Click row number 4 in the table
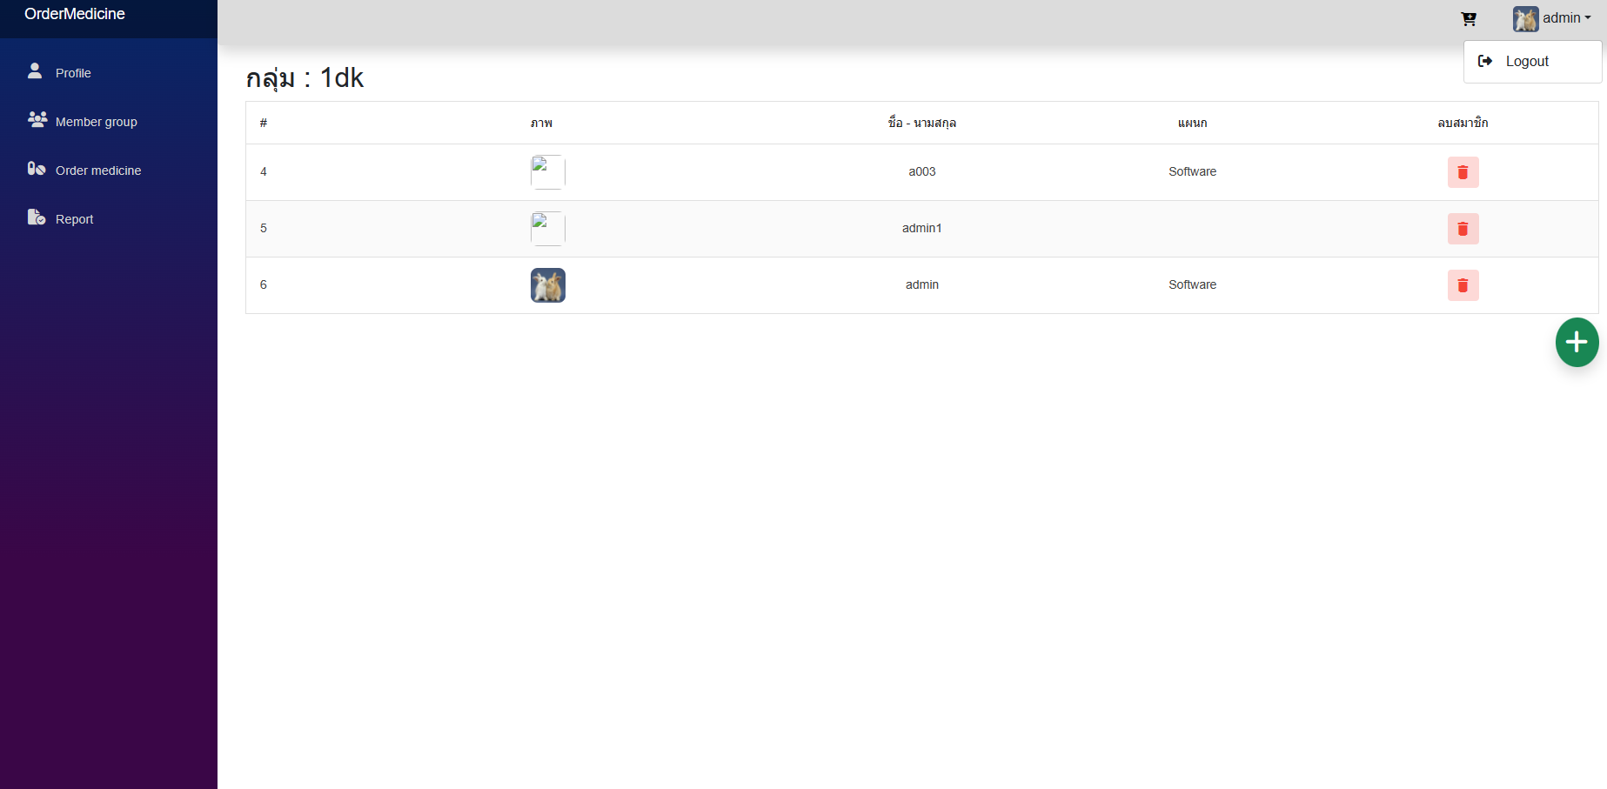Image resolution: width=1607 pixels, height=789 pixels. tap(264, 172)
